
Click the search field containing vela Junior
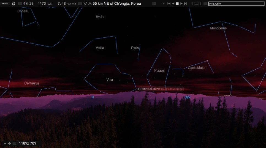pyautogui.click(x=236, y=4)
